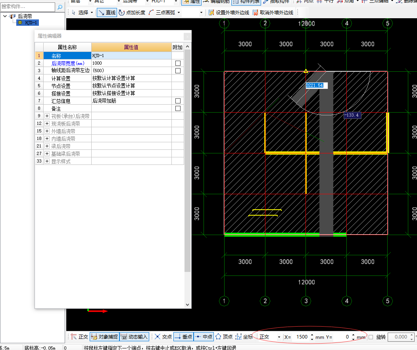Expand 外墙后浇带 property group
Image resolution: width=417 pixels, height=350 pixels.
47,131
